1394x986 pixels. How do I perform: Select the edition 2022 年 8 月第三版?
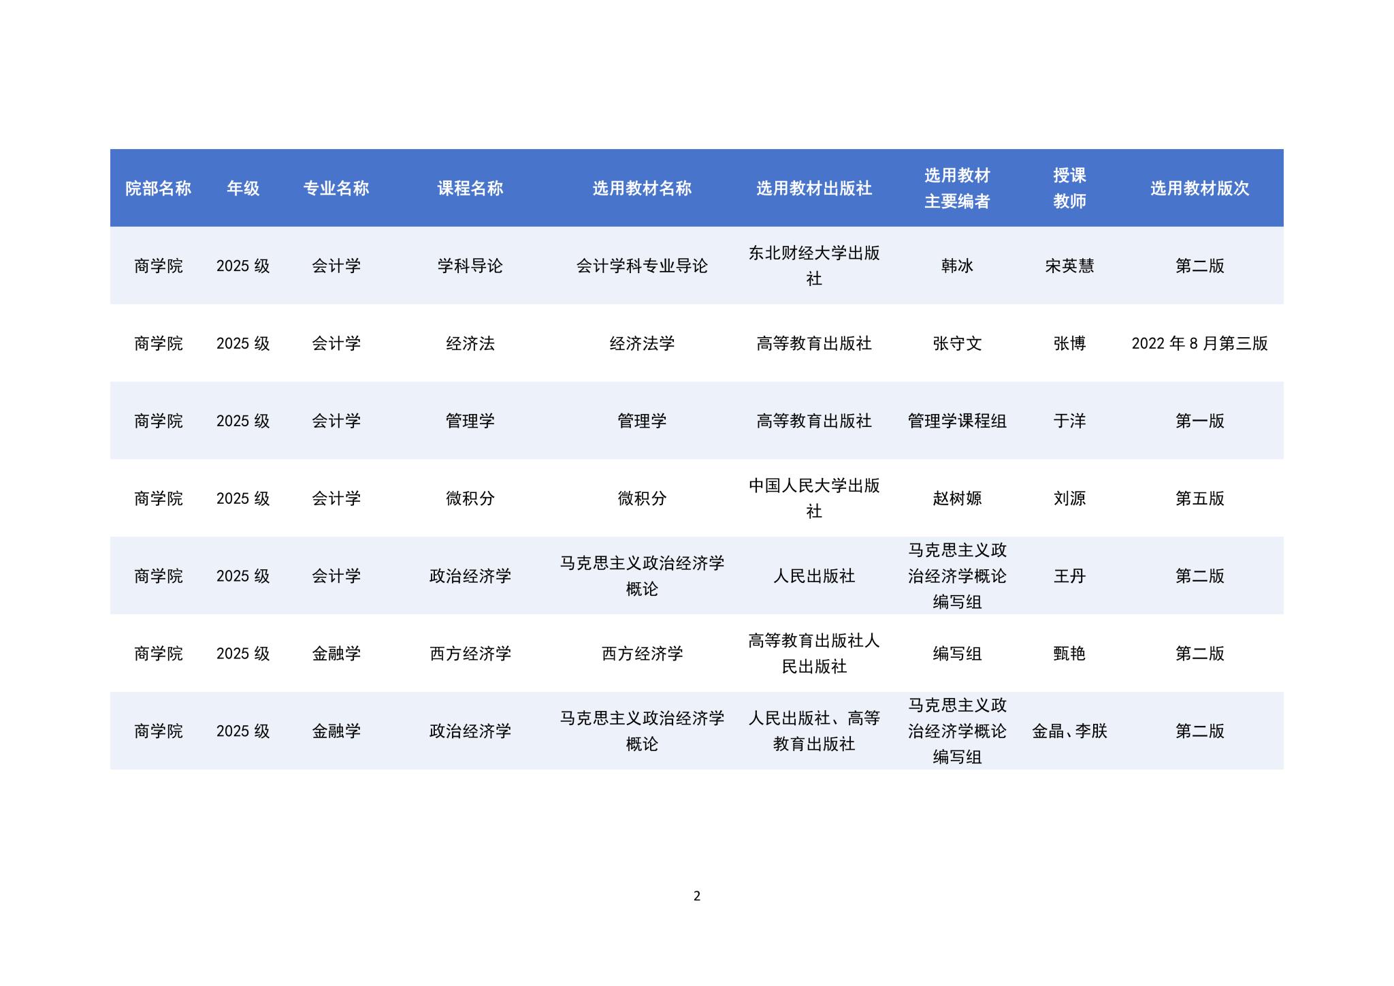click(1200, 344)
